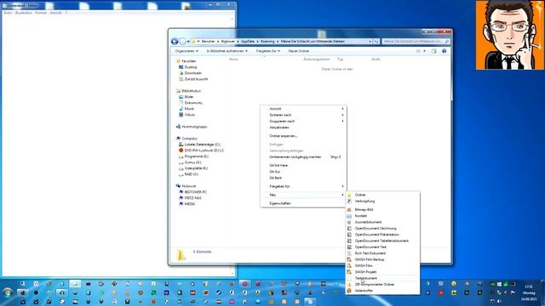Select Desktop under Favoriten

(x=191, y=67)
